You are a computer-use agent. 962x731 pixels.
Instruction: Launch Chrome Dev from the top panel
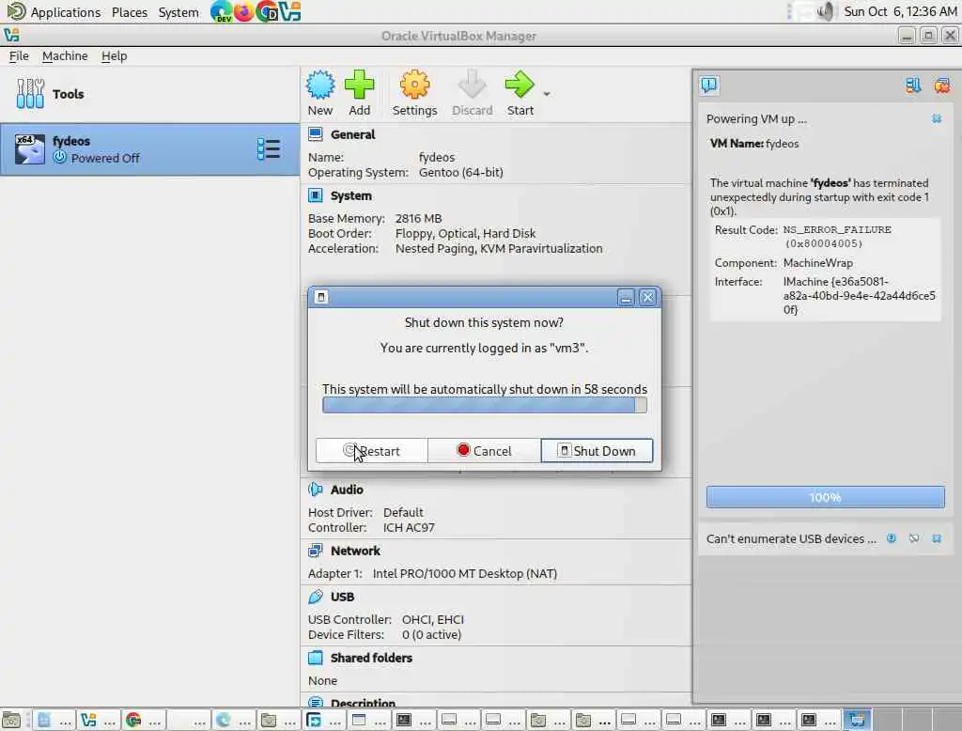(266, 11)
